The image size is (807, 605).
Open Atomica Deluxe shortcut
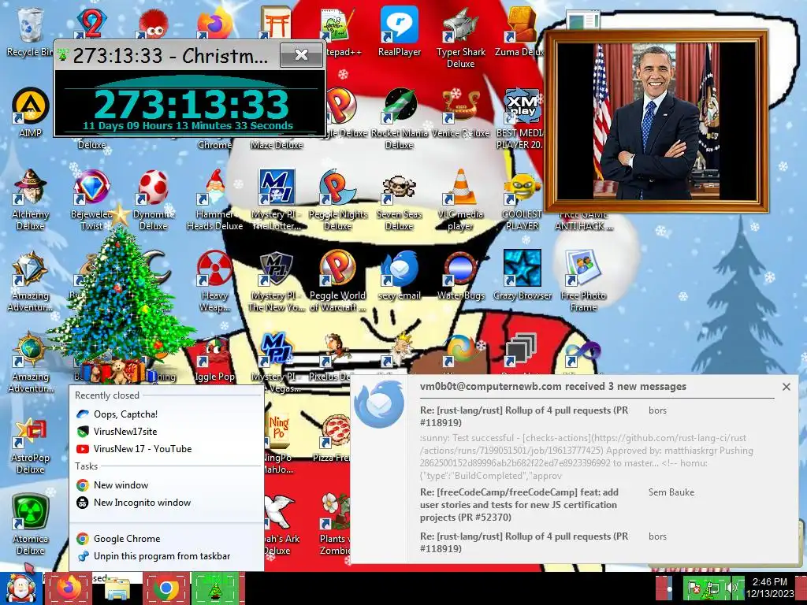coord(31,525)
